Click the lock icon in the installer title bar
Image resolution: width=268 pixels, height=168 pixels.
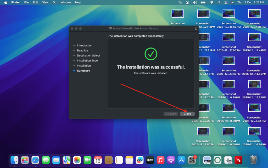pyautogui.click(x=196, y=28)
